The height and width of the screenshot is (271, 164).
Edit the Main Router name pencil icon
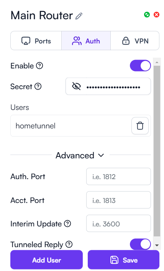pos(79,16)
